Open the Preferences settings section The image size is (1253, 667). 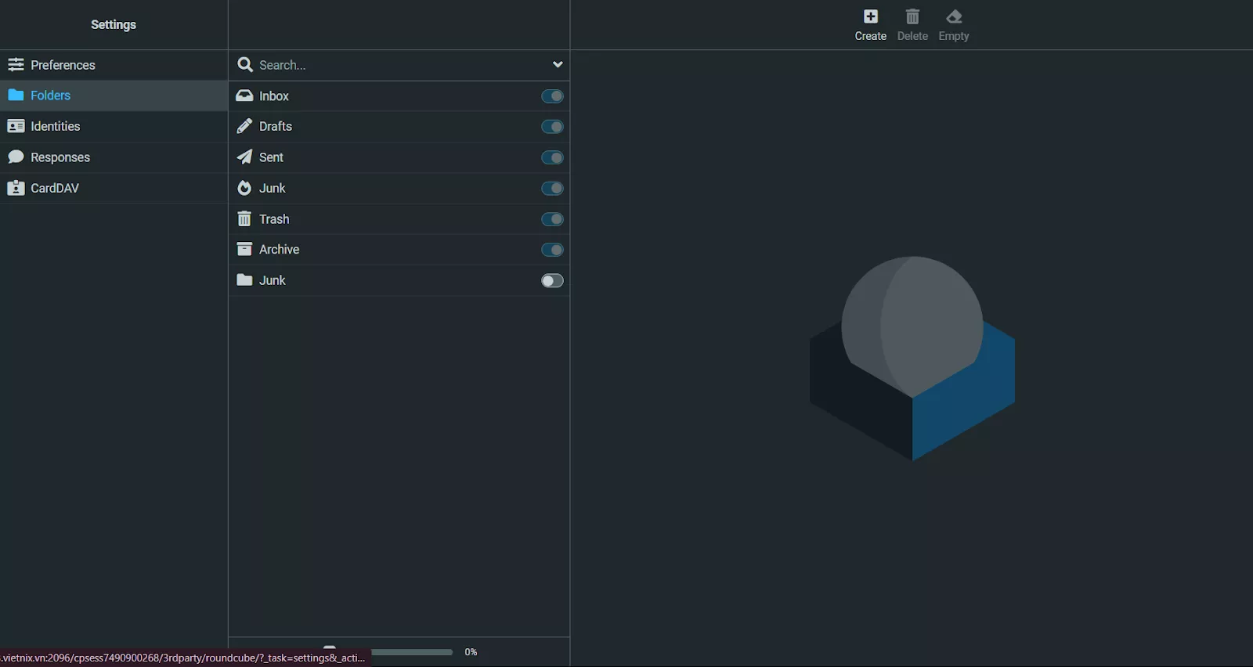click(x=114, y=64)
